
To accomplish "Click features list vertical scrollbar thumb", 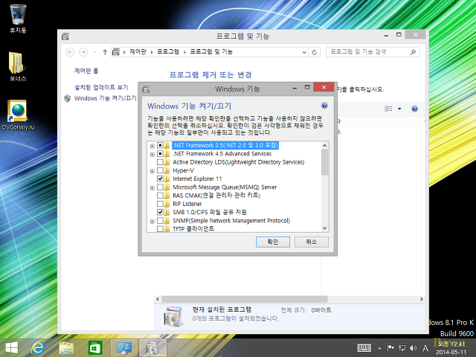I will 324,162.
